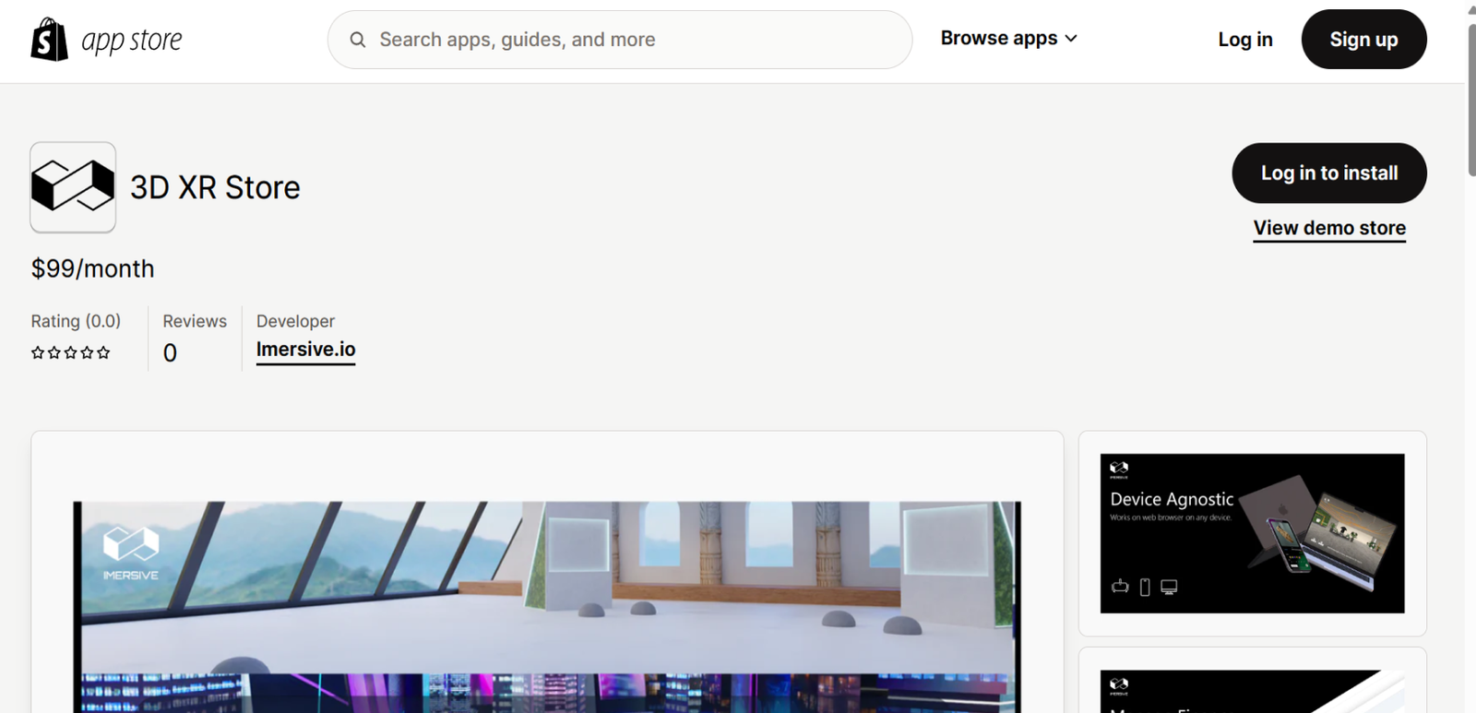Click the 3D XR Store app icon

click(x=73, y=187)
